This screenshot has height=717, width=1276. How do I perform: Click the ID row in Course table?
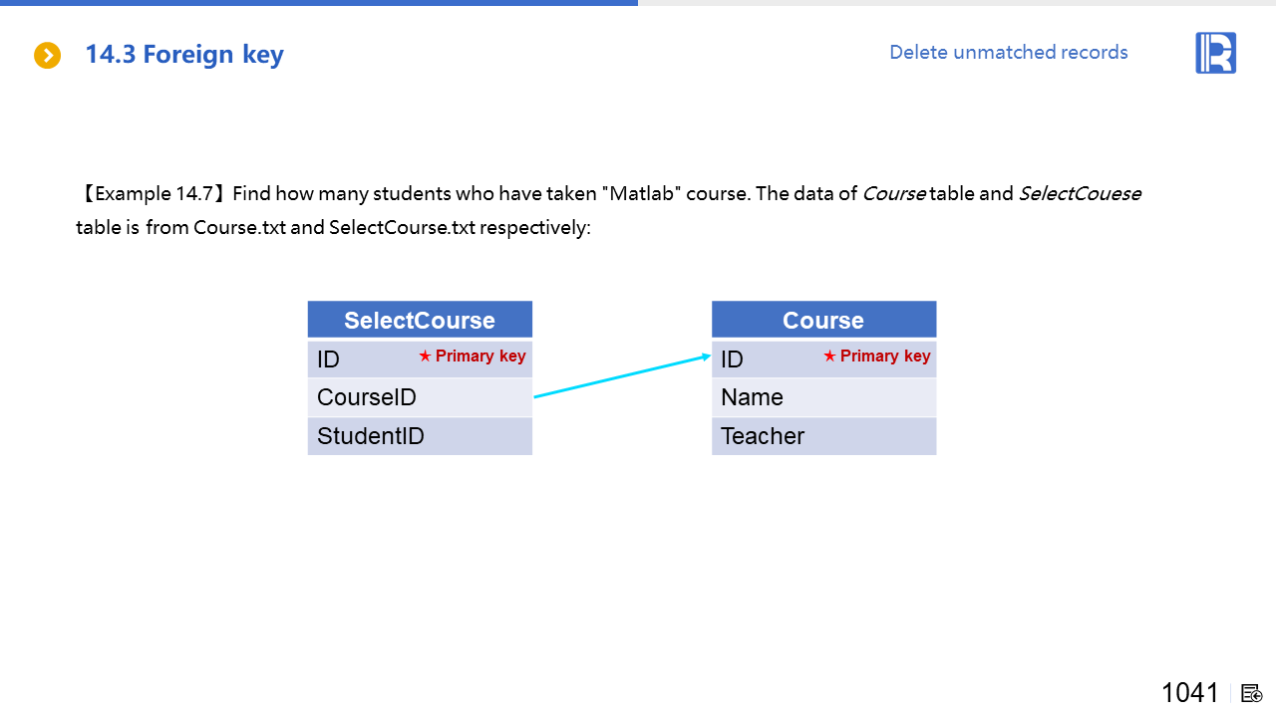(763, 359)
